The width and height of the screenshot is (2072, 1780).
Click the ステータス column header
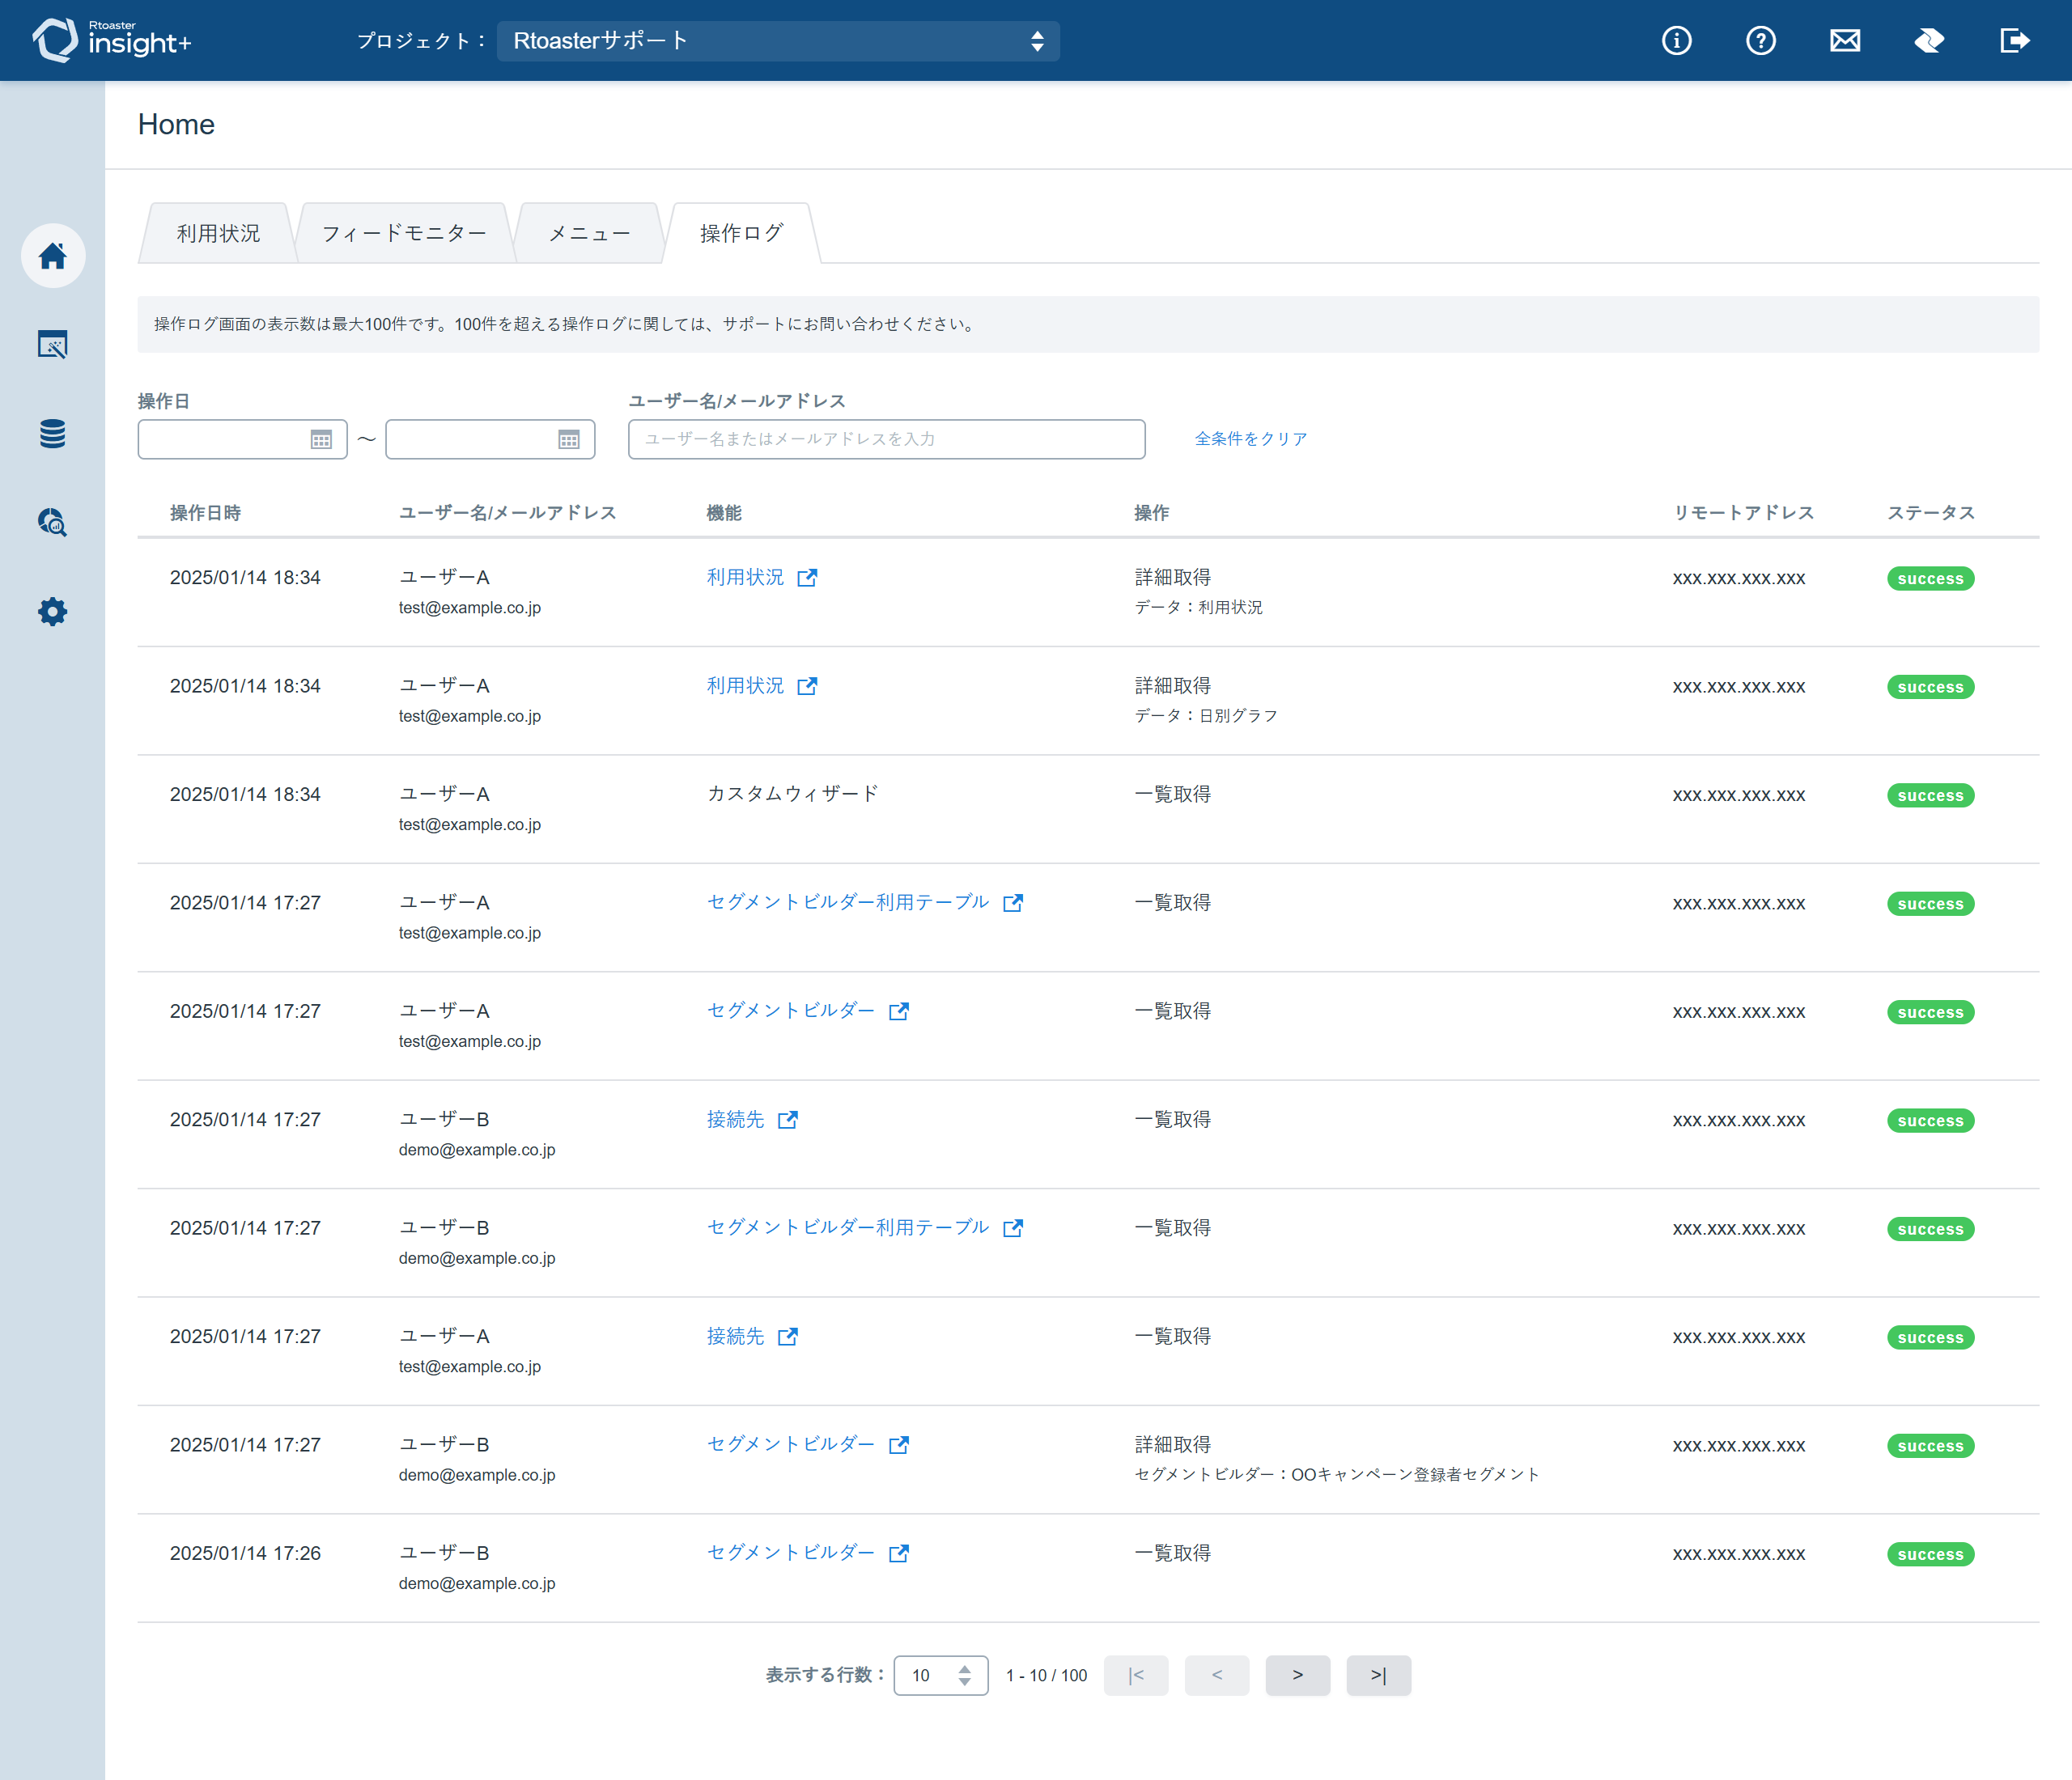pyautogui.click(x=1930, y=513)
